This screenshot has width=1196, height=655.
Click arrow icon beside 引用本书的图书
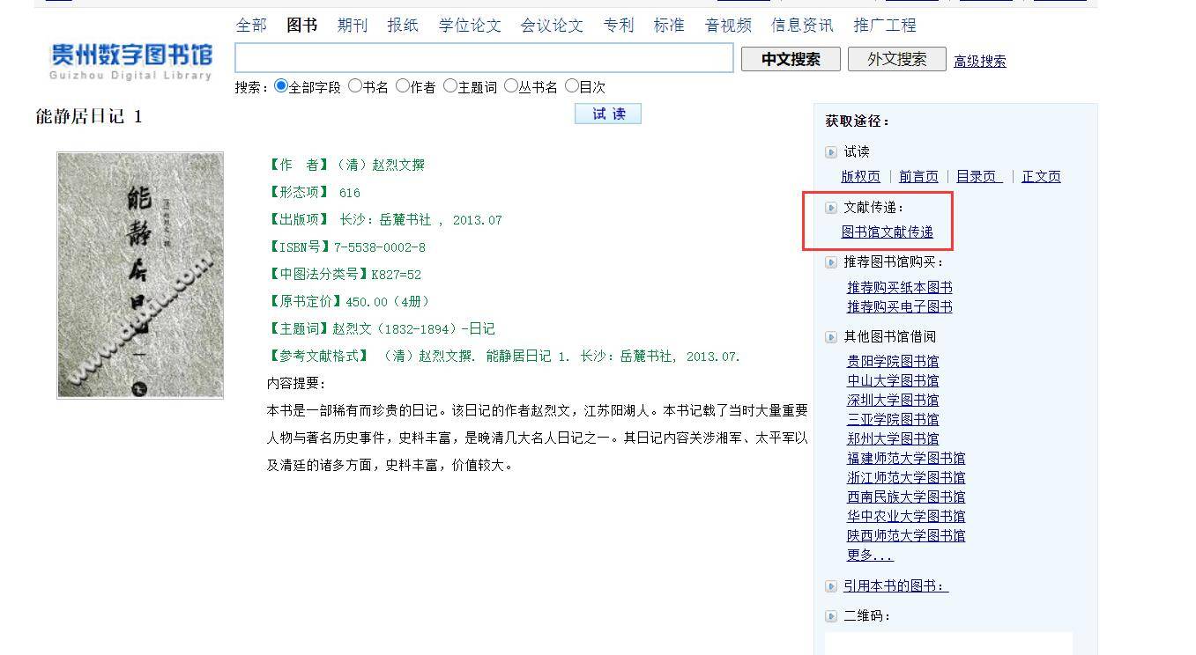click(830, 586)
